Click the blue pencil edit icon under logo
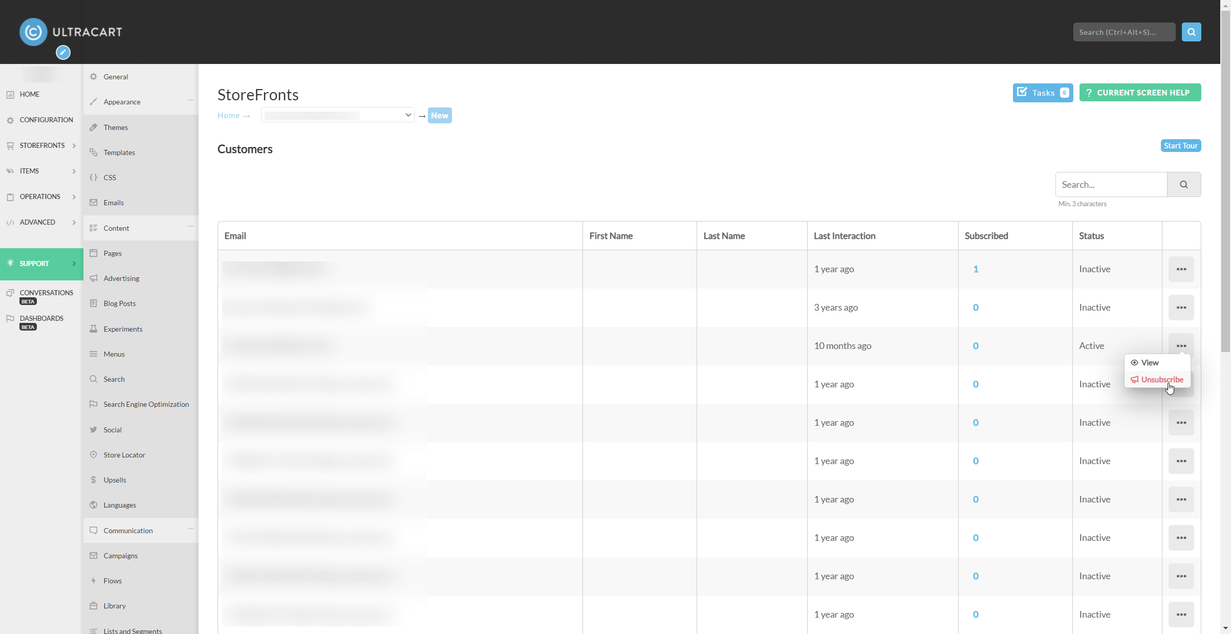This screenshot has width=1231, height=634. [63, 52]
